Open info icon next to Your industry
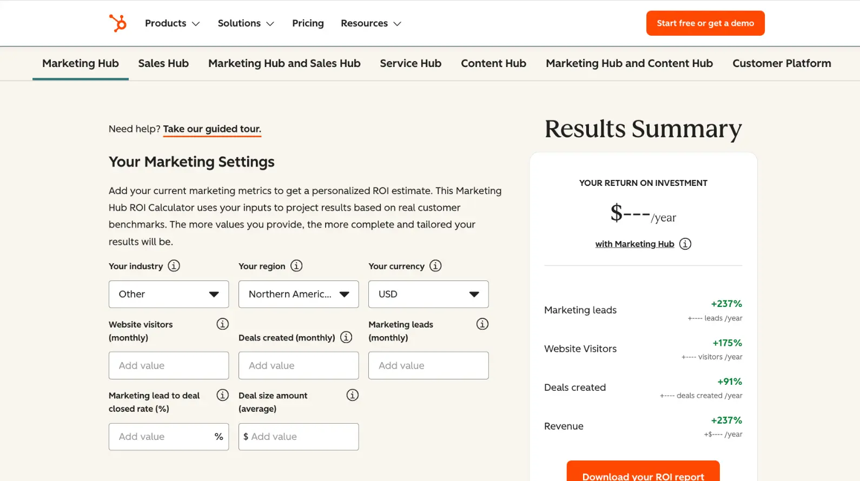This screenshot has height=481, width=860. (x=174, y=266)
